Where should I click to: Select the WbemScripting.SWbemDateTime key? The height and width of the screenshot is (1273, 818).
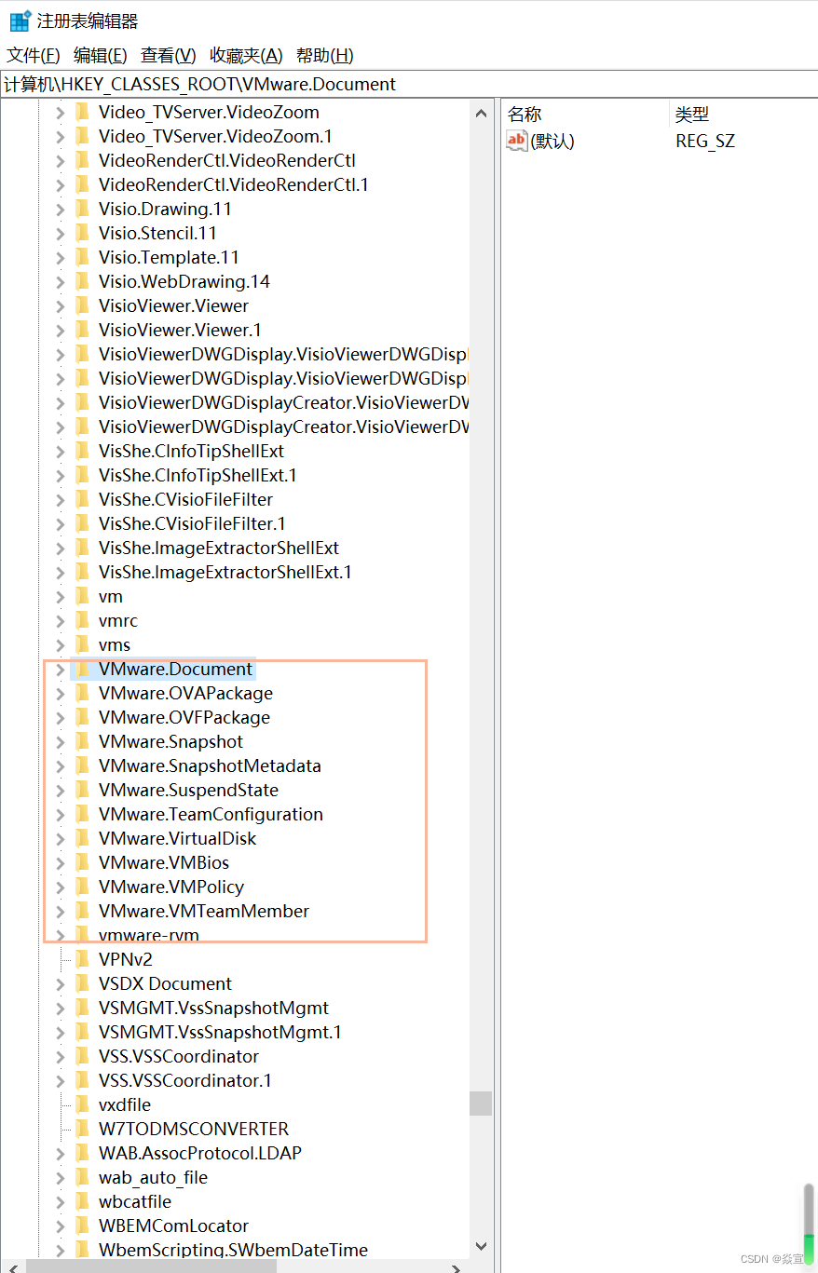click(x=233, y=1251)
